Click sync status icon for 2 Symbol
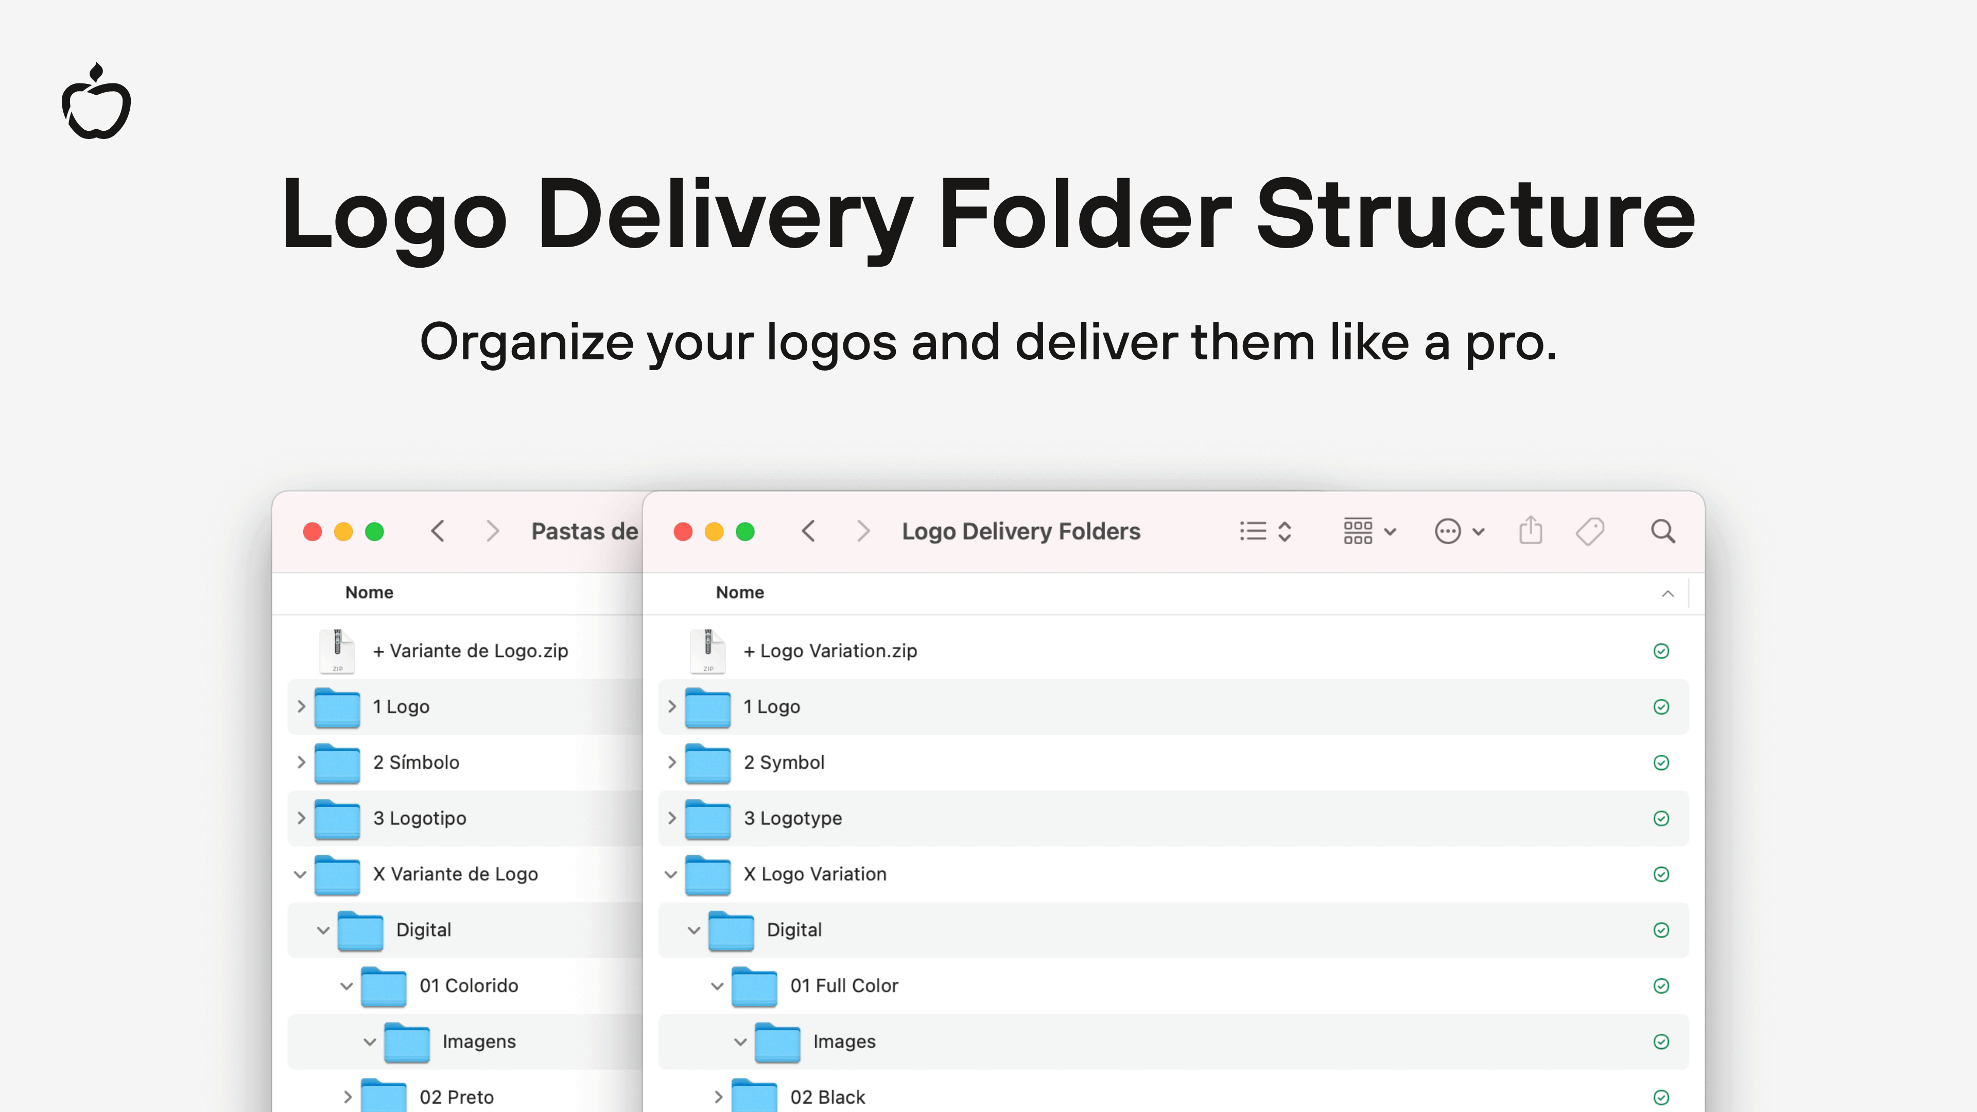 (1661, 762)
